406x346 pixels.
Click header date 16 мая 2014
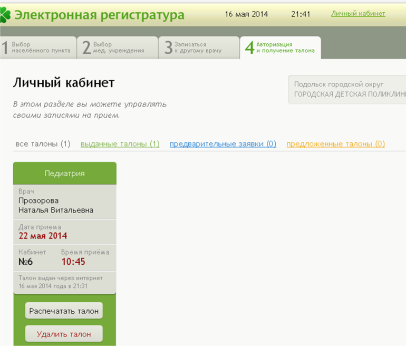(246, 14)
